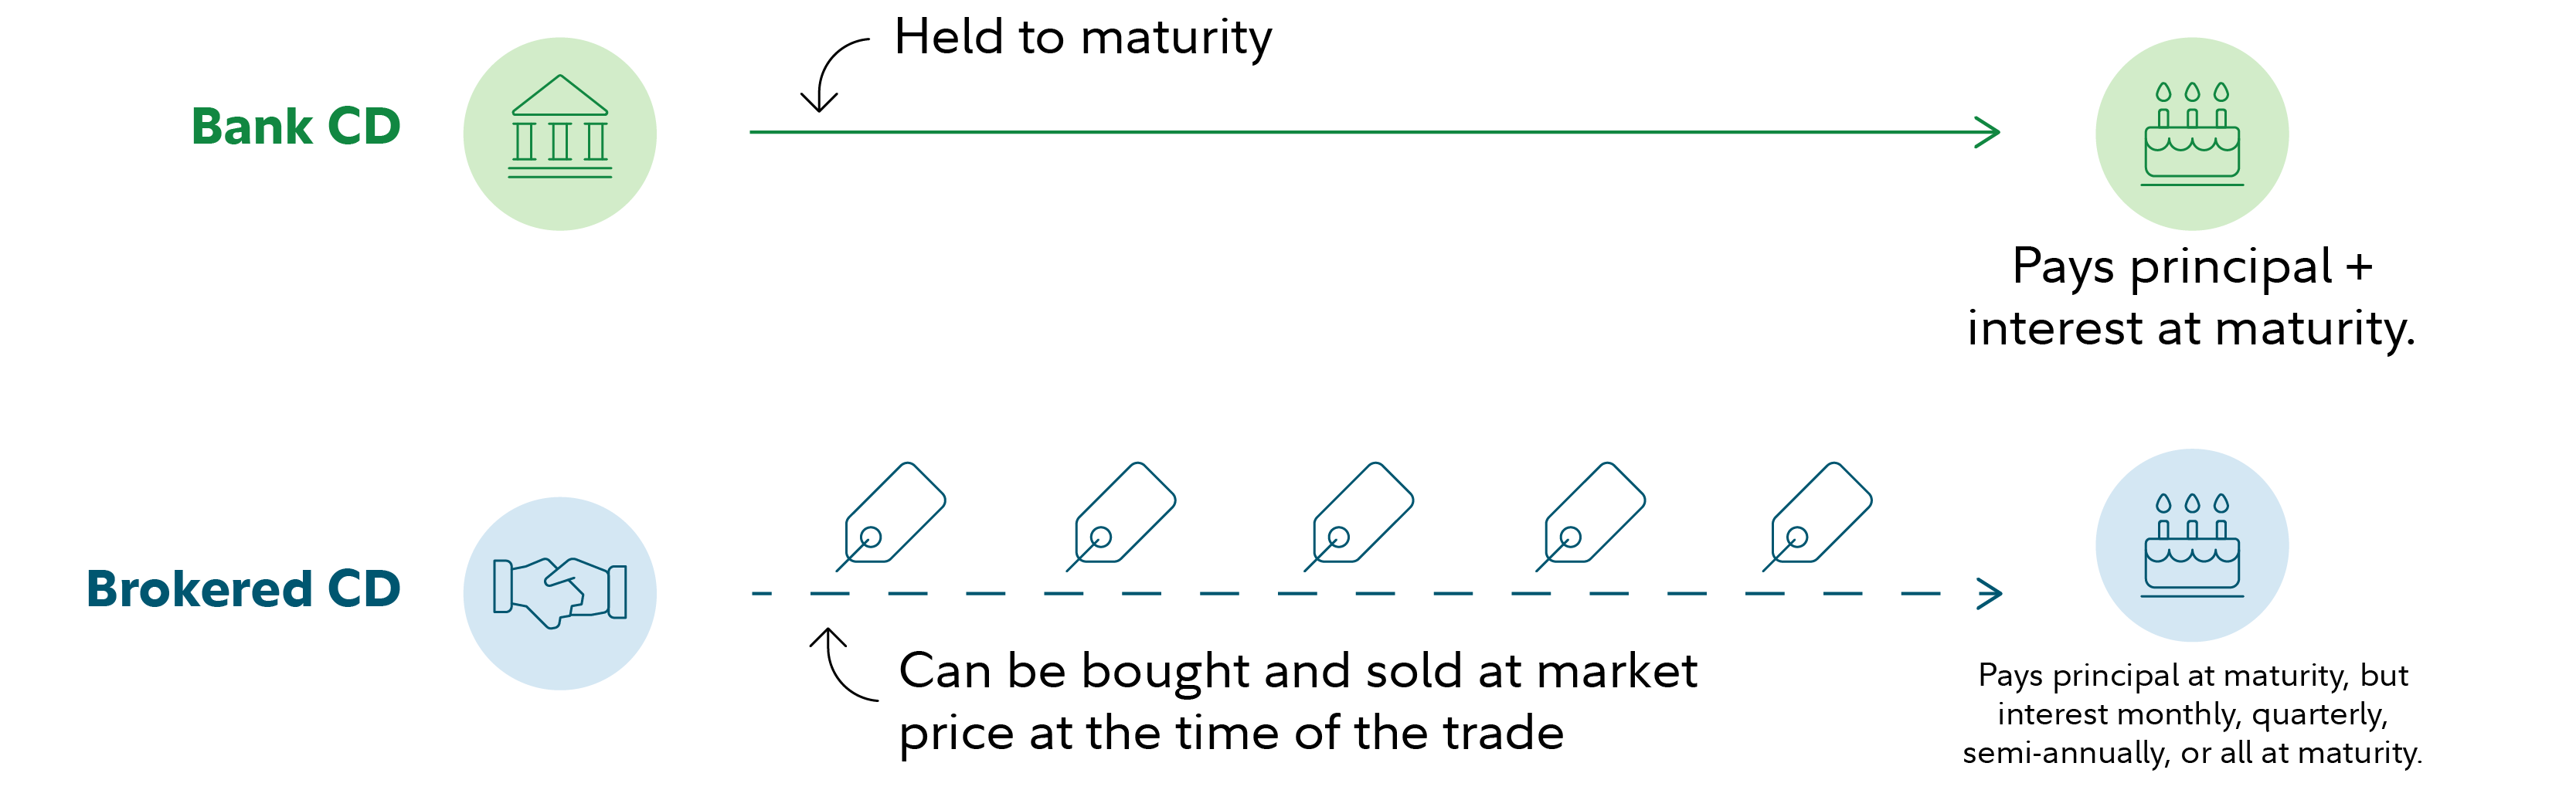Image resolution: width=2576 pixels, height=807 pixels.
Task: Click the blue birthday cake icon
Action: [x=2192, y=545]
